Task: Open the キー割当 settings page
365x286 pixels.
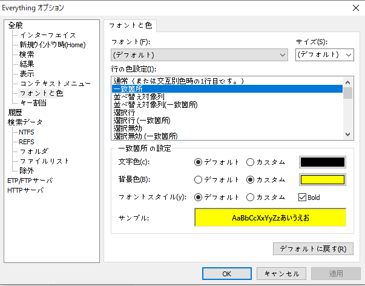Action: tap(33, 103)
